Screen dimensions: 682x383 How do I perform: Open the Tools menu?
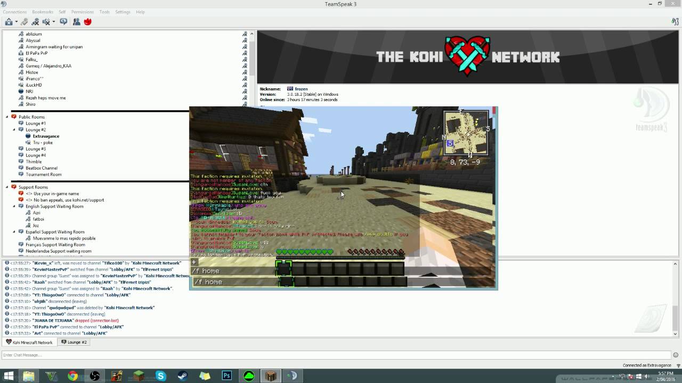coord(104,12)
